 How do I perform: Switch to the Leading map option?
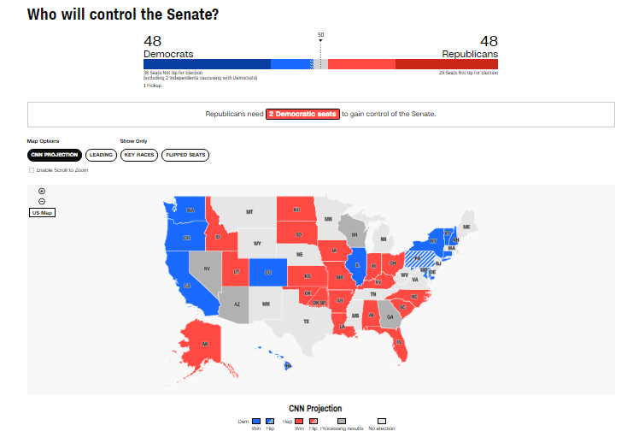101,155
